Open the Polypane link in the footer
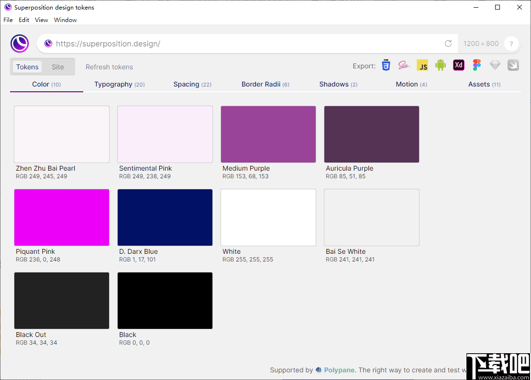This screenshot has height=380, width=531. coord(339,370)
